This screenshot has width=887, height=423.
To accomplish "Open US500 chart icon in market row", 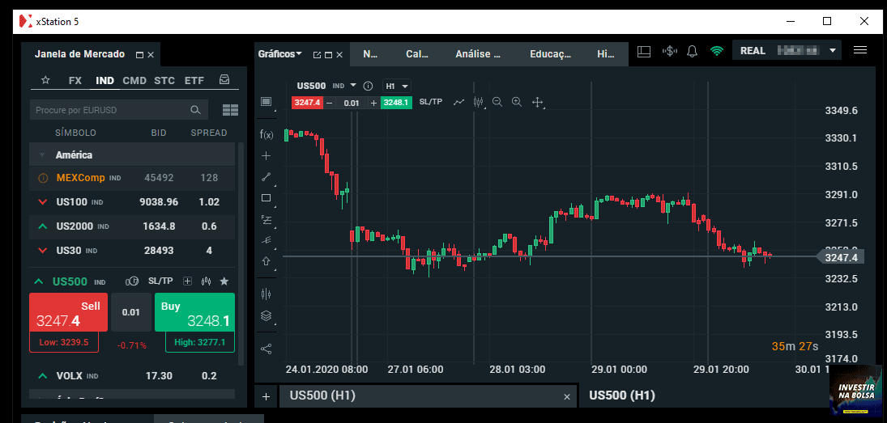I will [207, 281].
